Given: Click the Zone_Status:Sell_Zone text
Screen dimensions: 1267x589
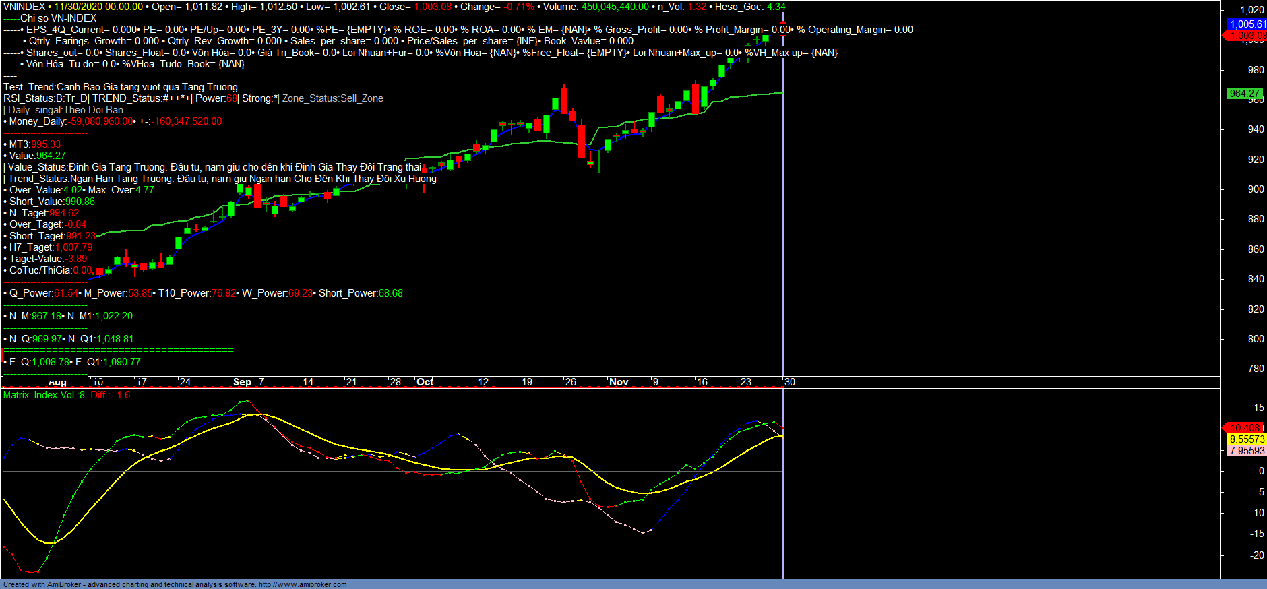Looking at the screenshot, I should tap(333, 98).
